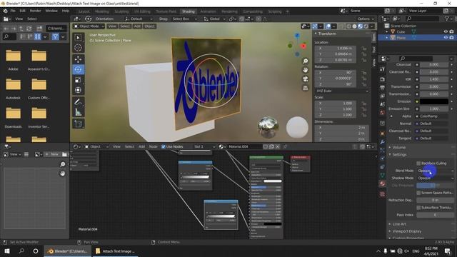Click the Select Box tool icon
The width and height of the screenshot is (457, 257).
pyautogui.click(x=78, y=38)
